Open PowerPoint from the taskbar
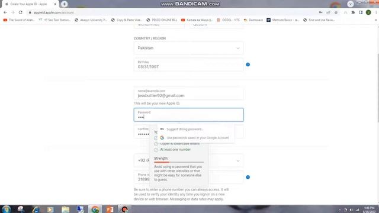Viewport: 379px width, 213px height. [x=110, y=209]
